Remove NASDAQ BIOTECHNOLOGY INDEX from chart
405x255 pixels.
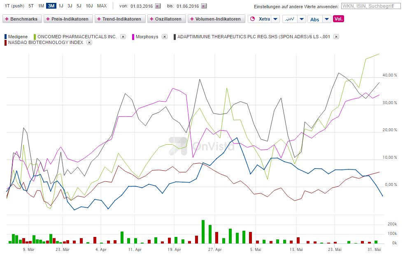(x=89, y=43)
